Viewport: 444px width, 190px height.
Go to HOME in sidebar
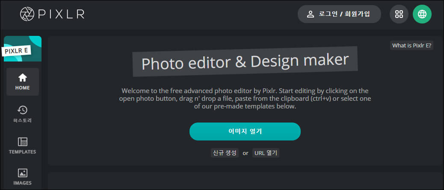pyautogui.click(x=23, y=82)
